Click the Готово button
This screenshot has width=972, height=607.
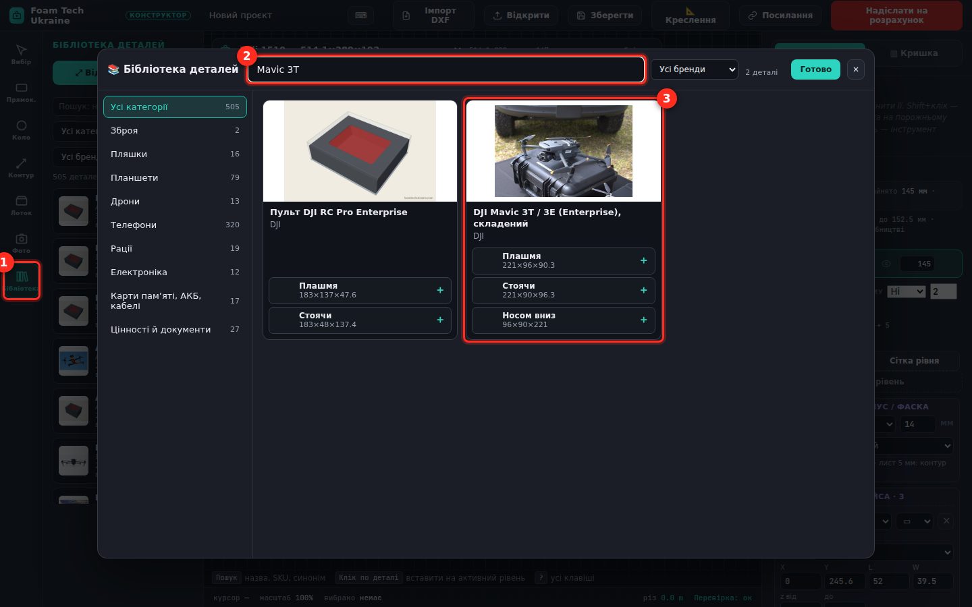click(x=815, y=69)
